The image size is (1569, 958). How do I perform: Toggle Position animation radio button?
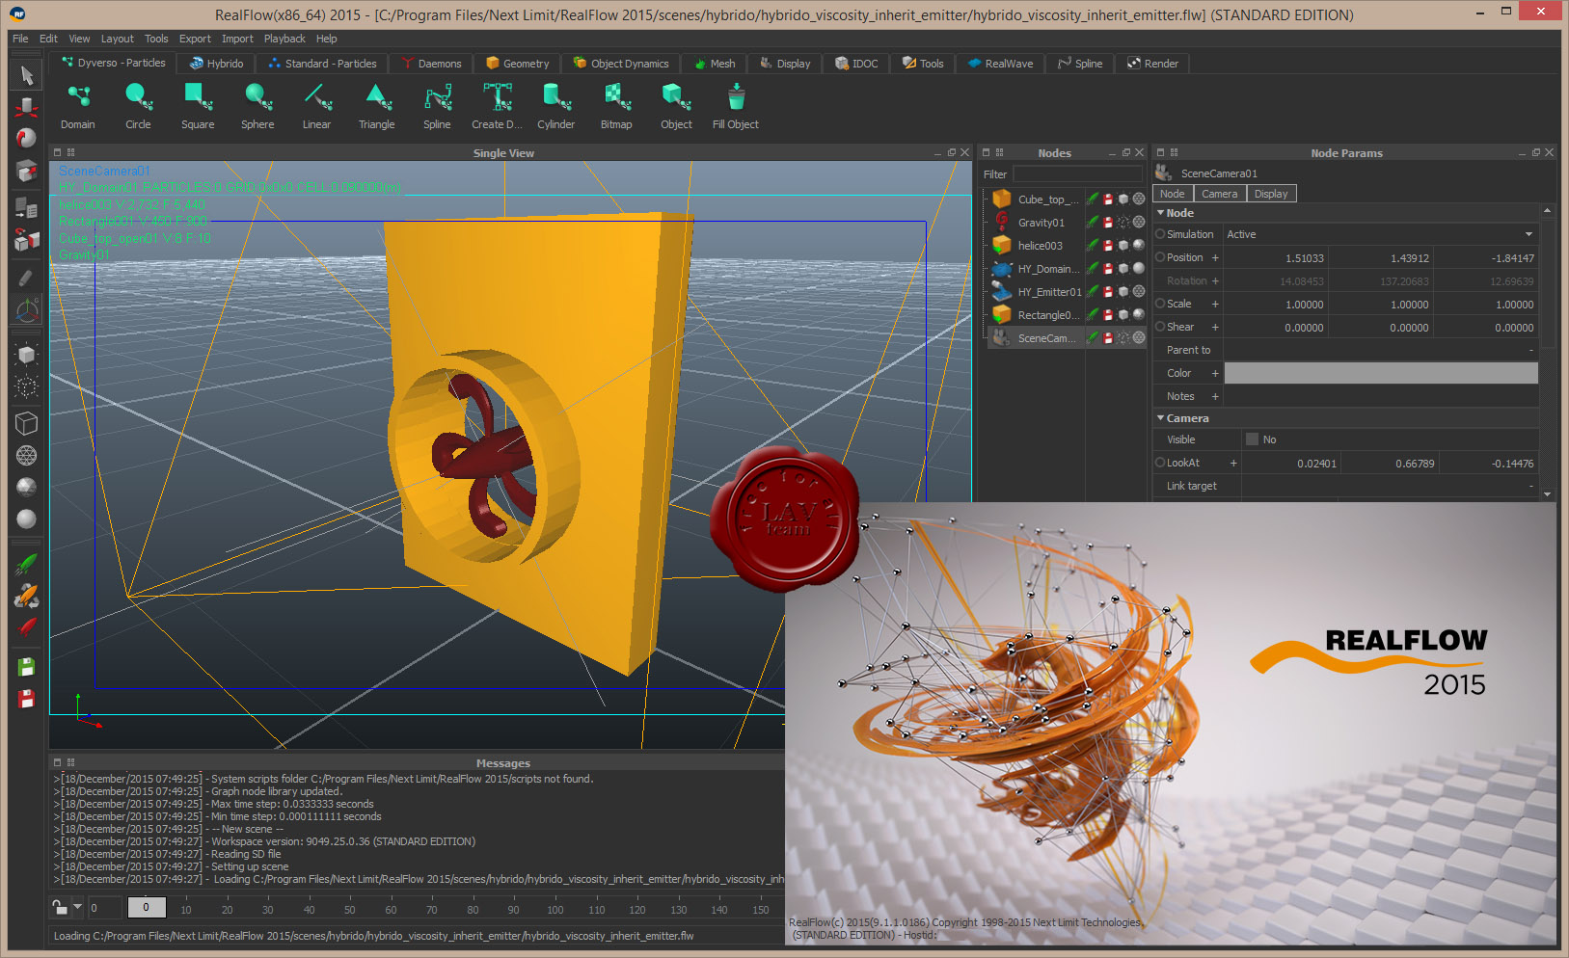click(x=1160, y=257)
